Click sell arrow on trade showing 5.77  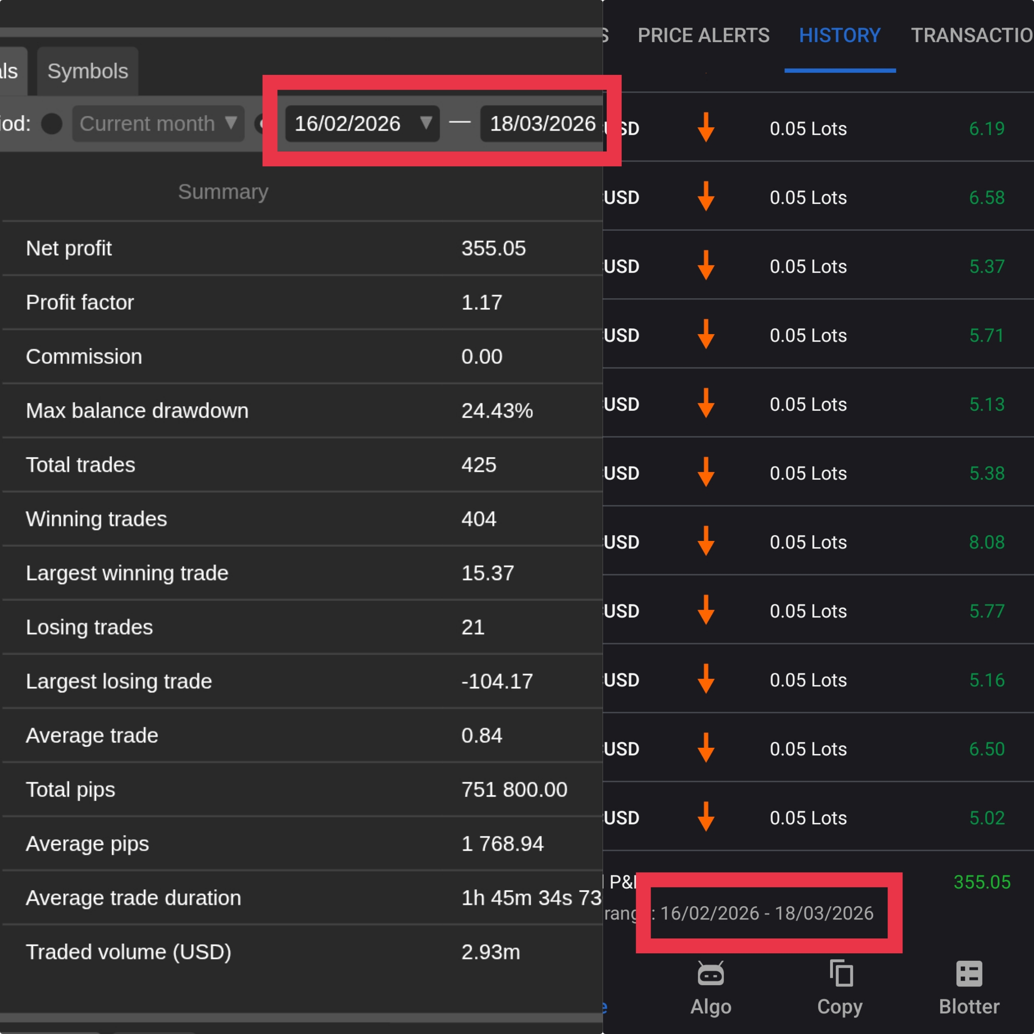706,610
